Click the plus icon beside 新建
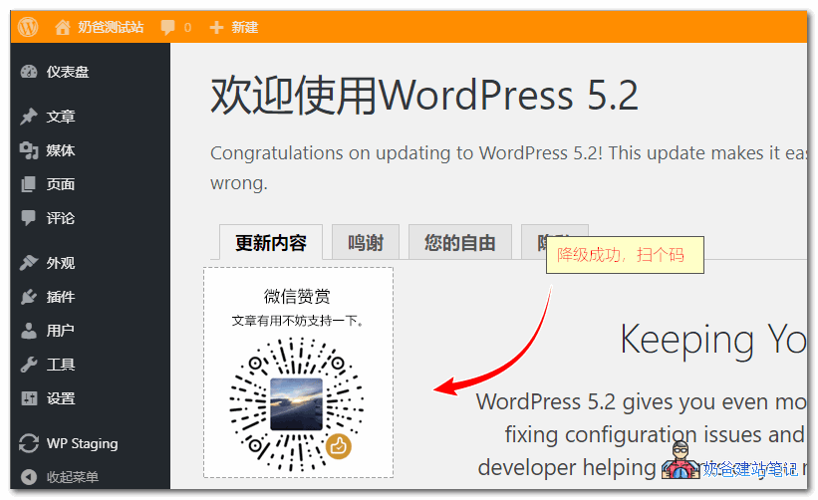 (x=216, y=27)
